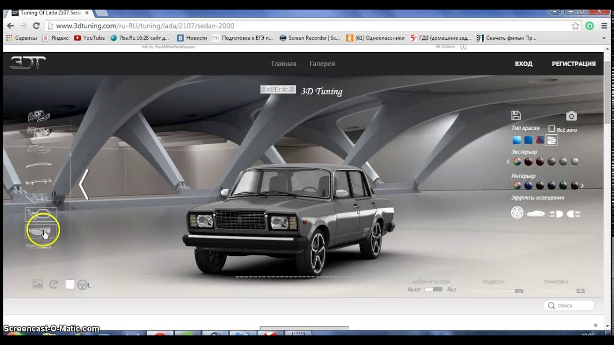
Task: Click the save floppy disk icon
Action: click(x=516, y=115)
